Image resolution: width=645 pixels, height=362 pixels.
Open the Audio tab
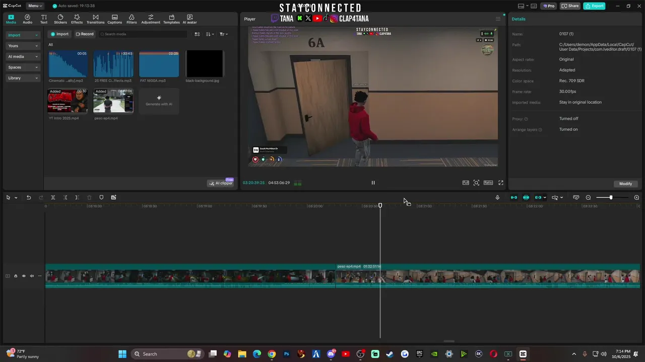[x=27, y=19]
